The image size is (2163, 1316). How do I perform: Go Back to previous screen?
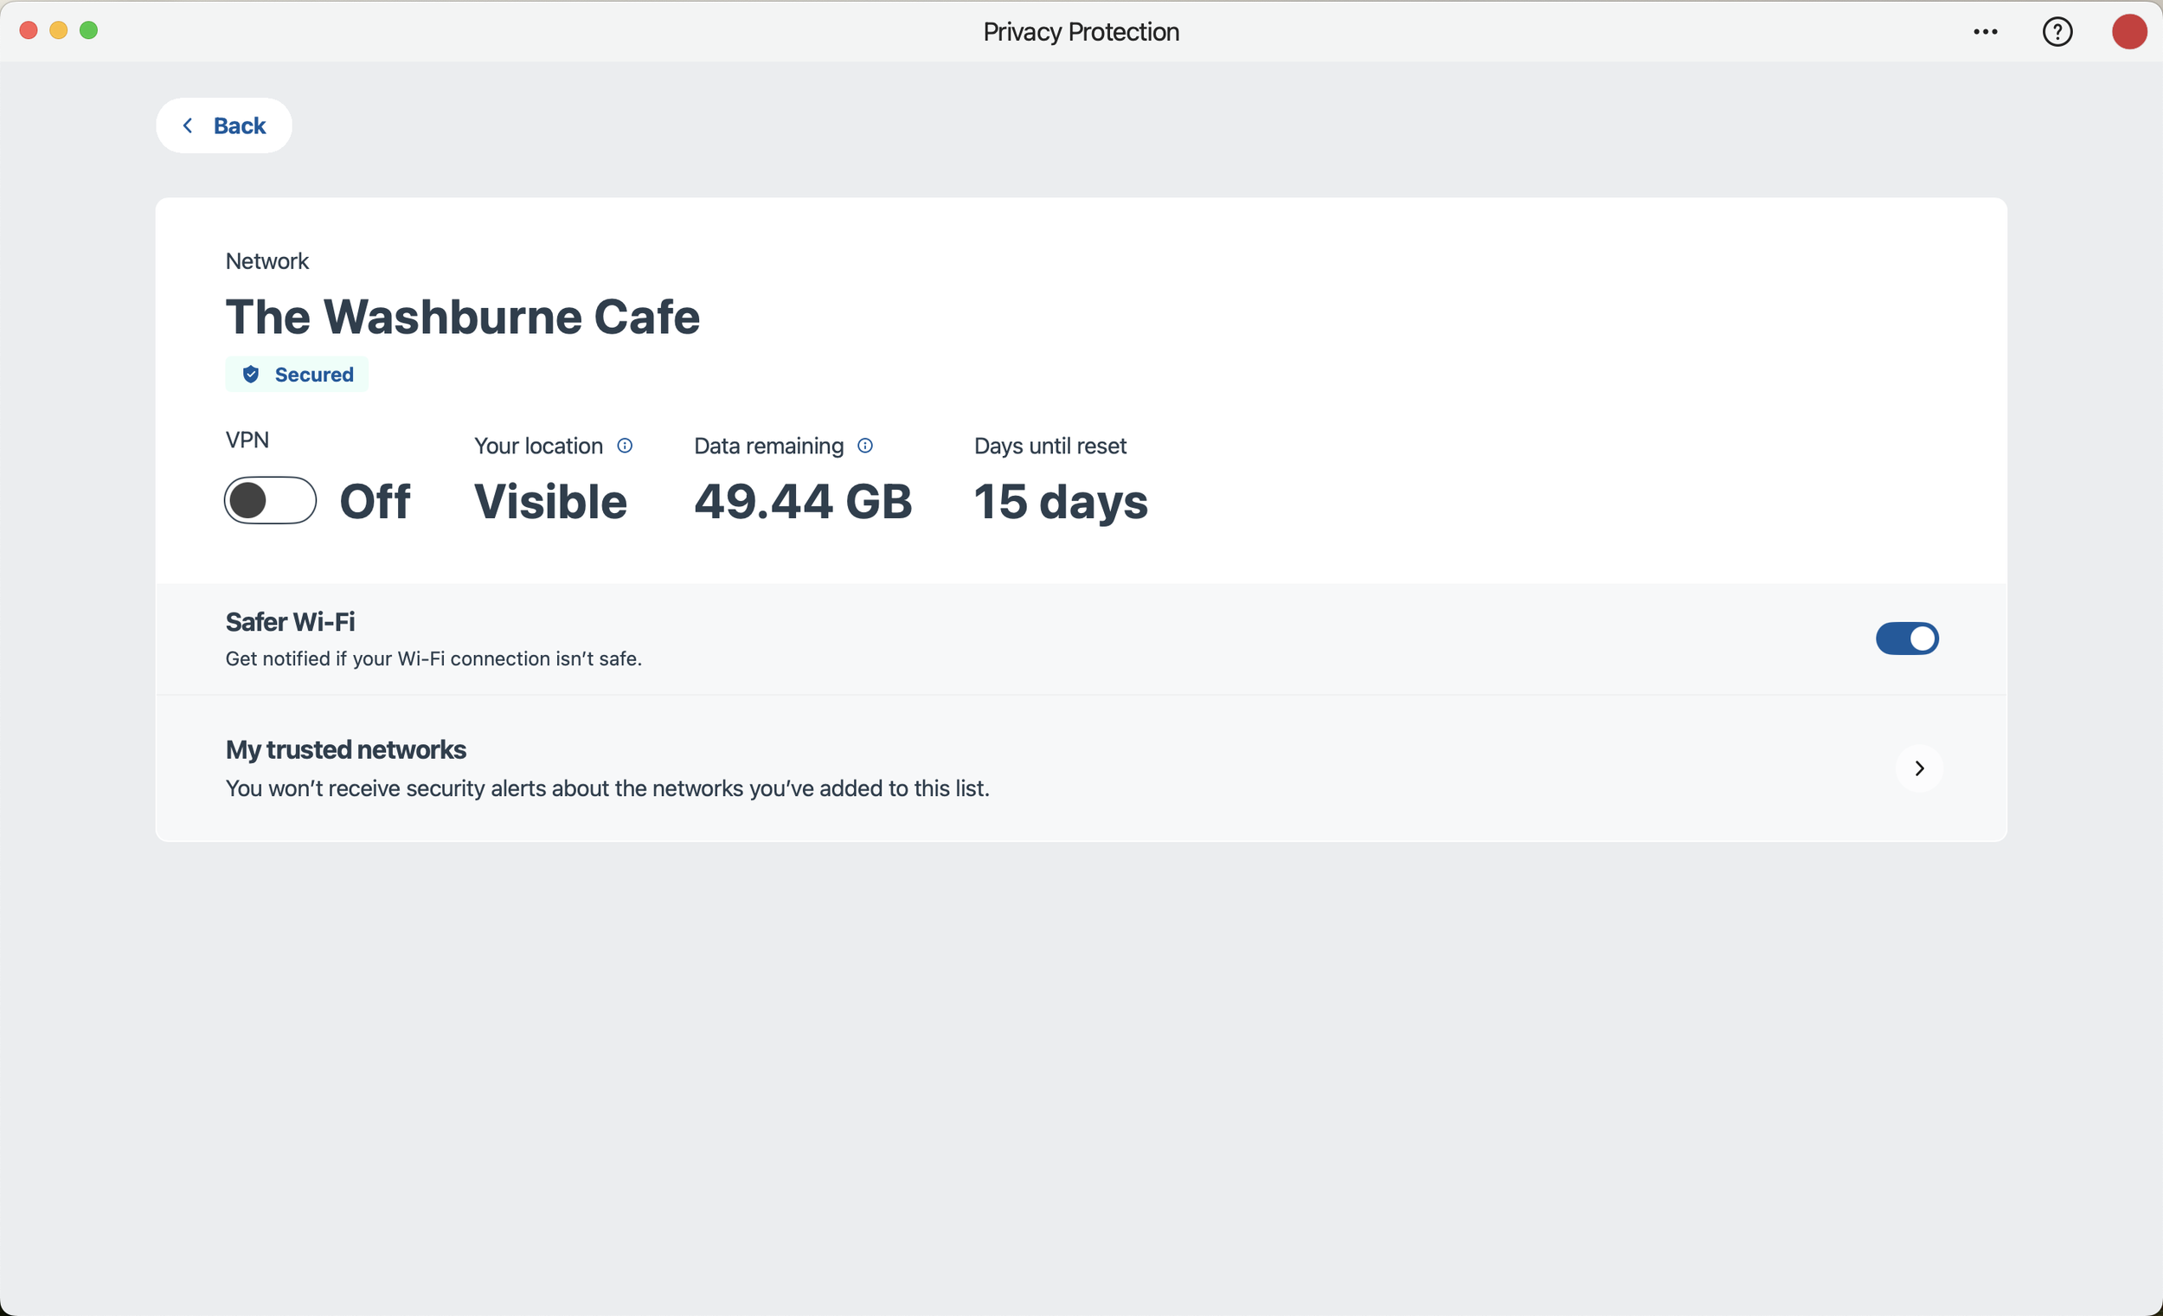(224, 125)
